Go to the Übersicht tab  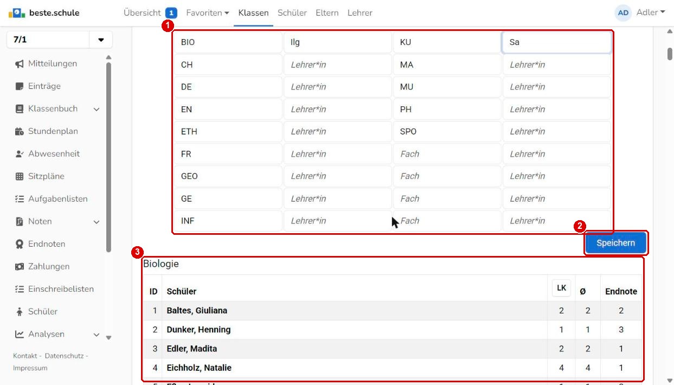pos(150,12)
